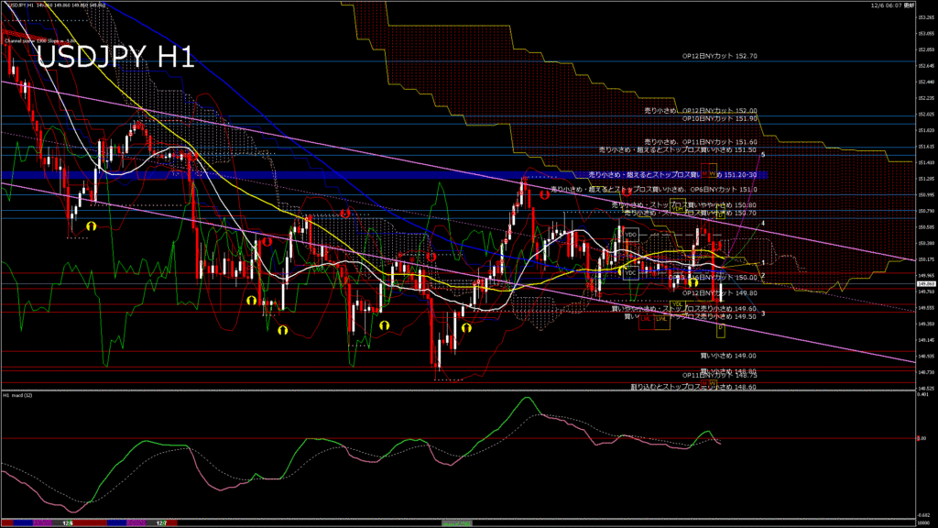Select the buy-small 149.00 label

[x=728, y=356]
